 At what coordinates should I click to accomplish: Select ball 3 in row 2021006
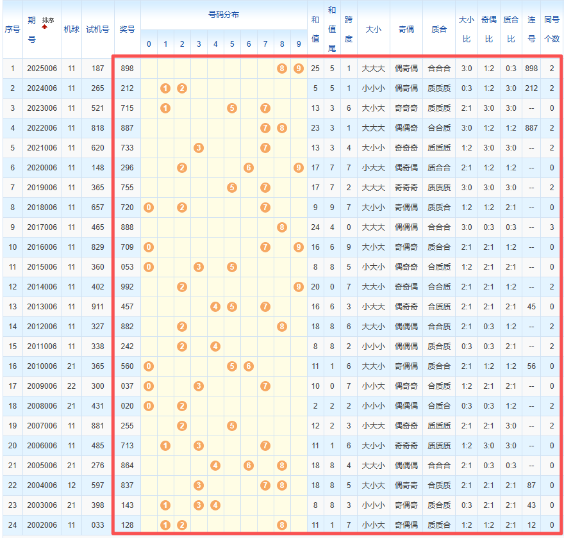pos(199,148)
